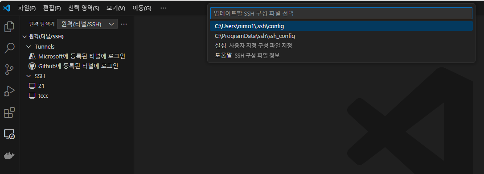This screenshot has height=174, width=484.
Task: Open 이동(G) menu
Action: (142, 8)
